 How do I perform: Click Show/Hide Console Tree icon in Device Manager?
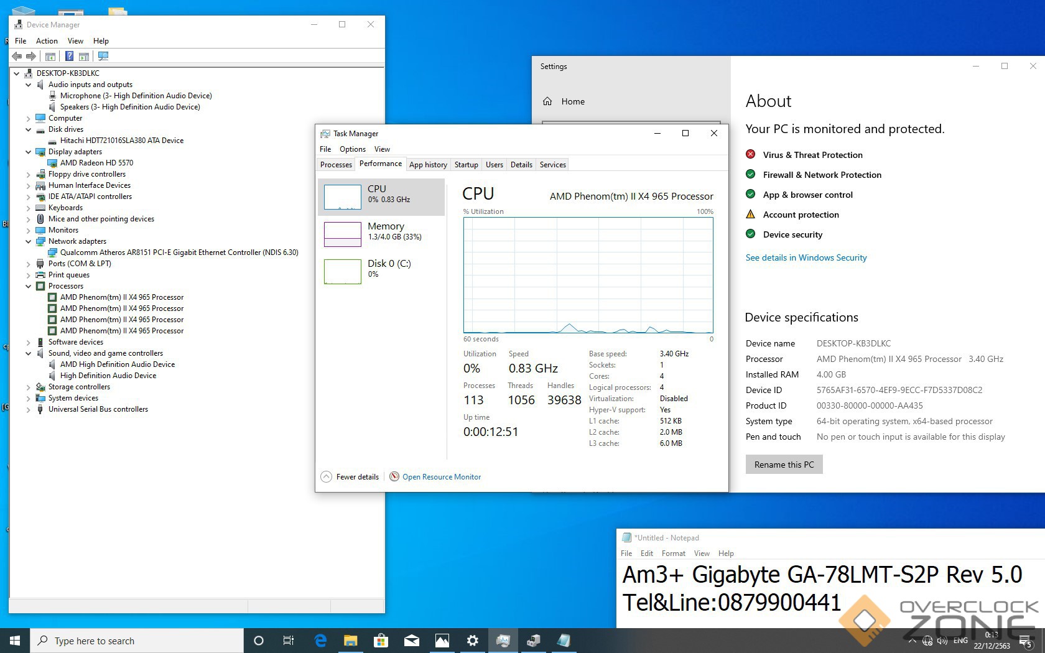point(50,56)
